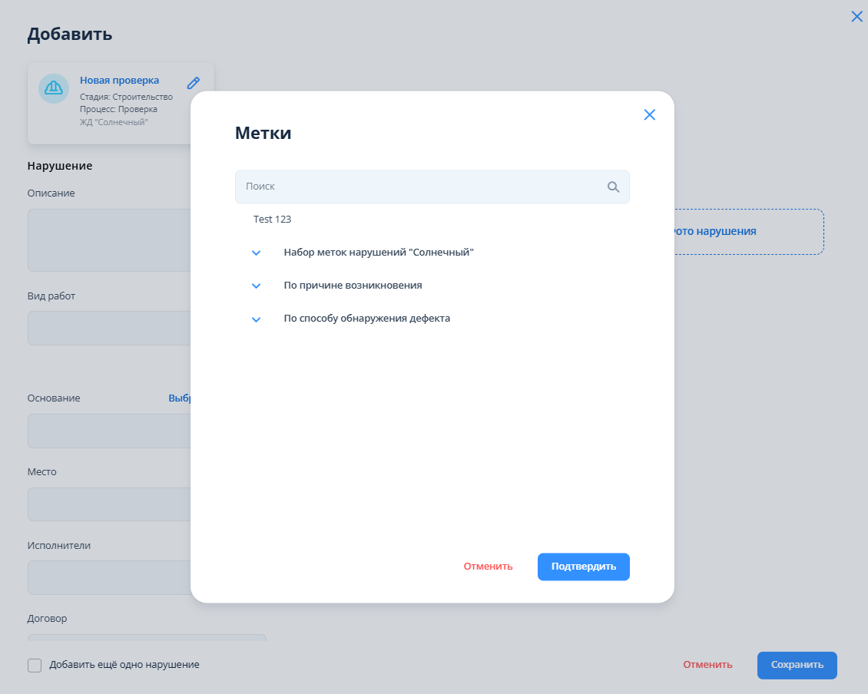Click the pencil edit icon on Новая проверка card
The image size is (868, 694).
[194, 83]
